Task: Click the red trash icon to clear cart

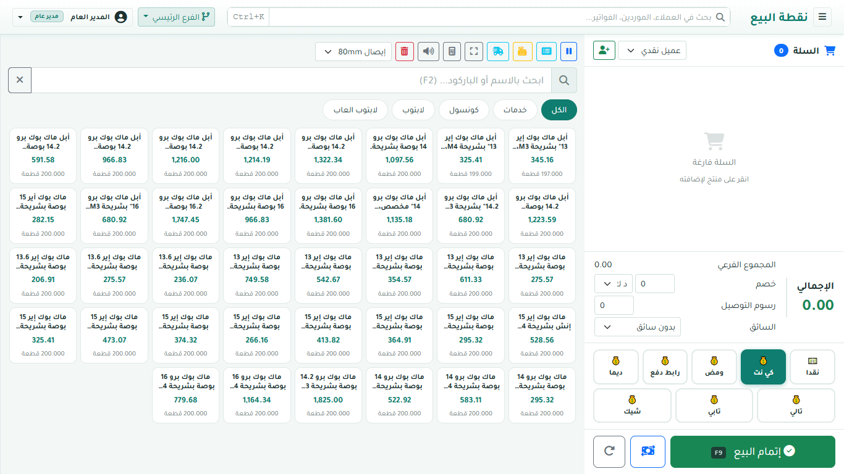Action: click(x=405, y=51)
